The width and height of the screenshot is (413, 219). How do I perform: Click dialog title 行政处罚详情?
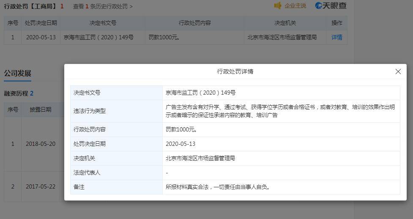[235, 71]
